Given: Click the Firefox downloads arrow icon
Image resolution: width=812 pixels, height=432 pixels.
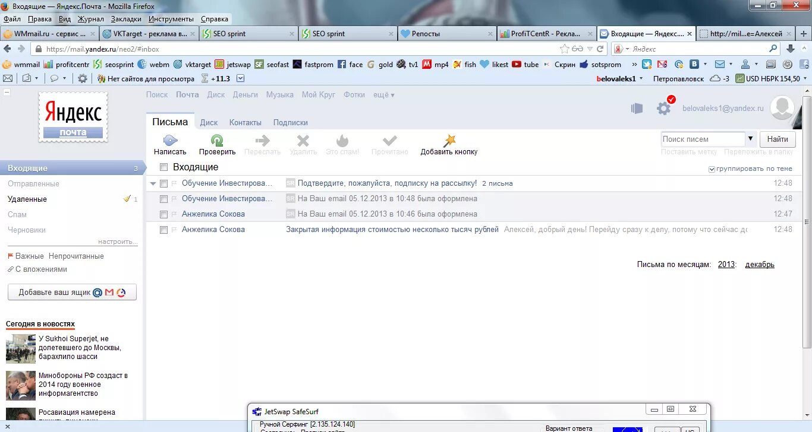Looking at the screenshot, I should (x=791, y=49).
